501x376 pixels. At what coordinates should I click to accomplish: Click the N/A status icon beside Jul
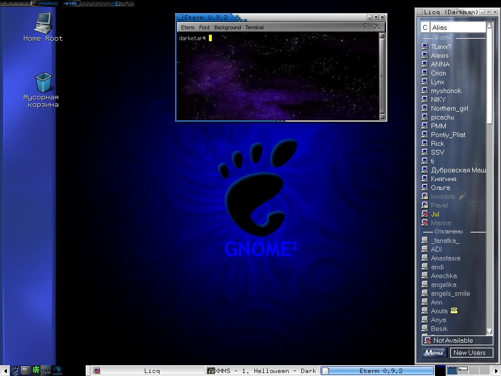click(x=425, y=214)
